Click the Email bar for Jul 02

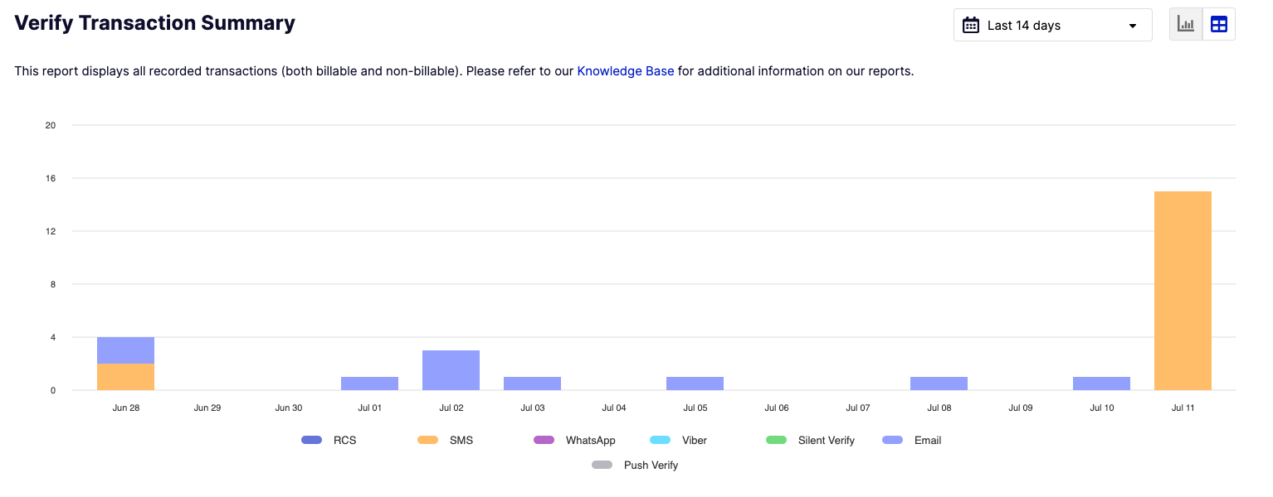(x=451, y=370)
